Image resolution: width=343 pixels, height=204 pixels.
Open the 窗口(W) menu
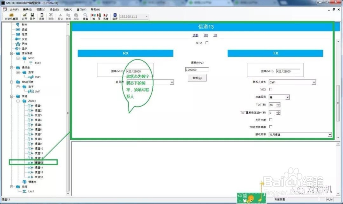click(x=81, y=10)
